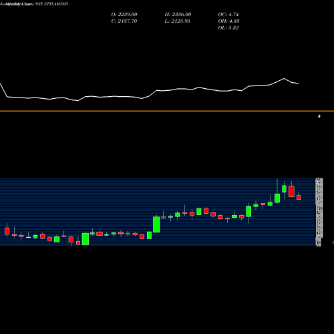Click the peak of the white line chart
This screenshot has height=334, width=334.
(284, 78)
